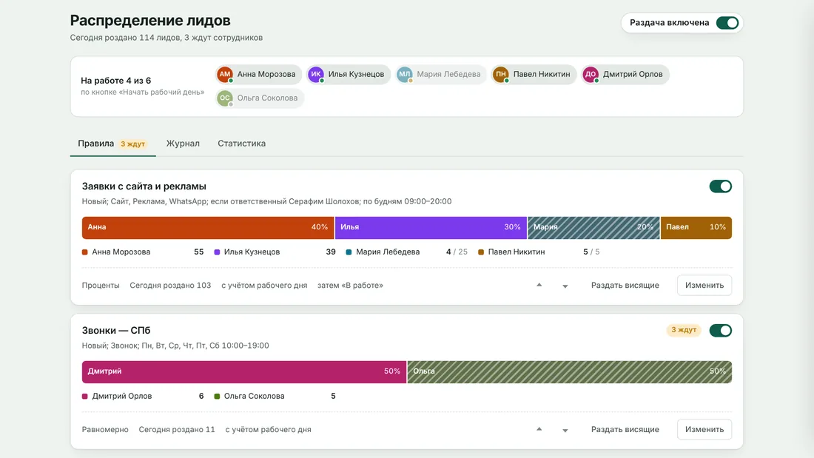The width and height of the screenshot is (814, 458).
Task: Move the «Звонки — СПб» rule down
Action: click(x=565, y=430)
